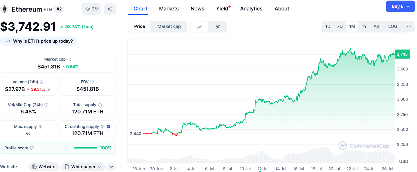This screenshot has width=417, height=172.
Task: Click the $27.97B volume value
Action: click(x=15, y=89)
